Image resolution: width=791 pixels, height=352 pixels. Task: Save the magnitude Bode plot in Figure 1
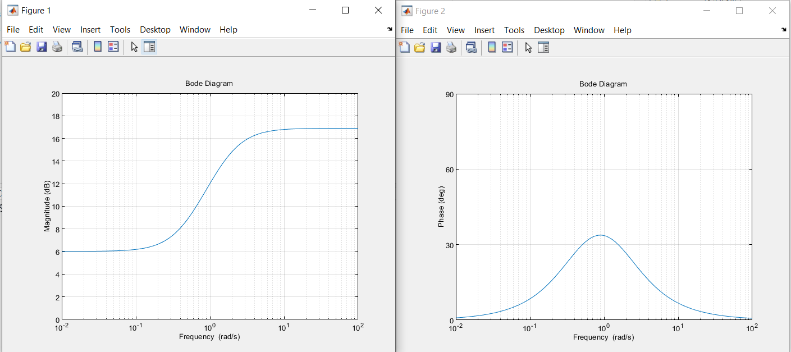point(41,47)
